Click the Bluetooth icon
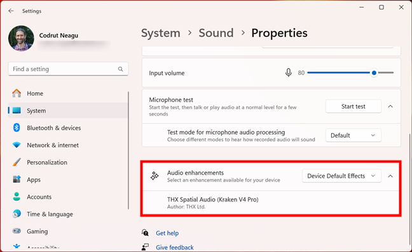Viewport: 412px width, 252px height. tap(17, 128)
